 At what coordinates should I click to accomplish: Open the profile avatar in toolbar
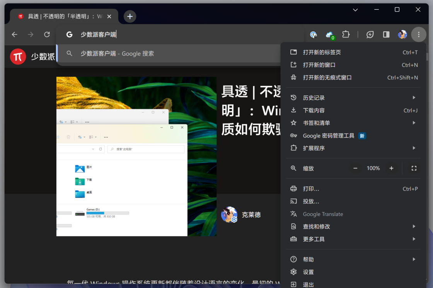[402, 35]
